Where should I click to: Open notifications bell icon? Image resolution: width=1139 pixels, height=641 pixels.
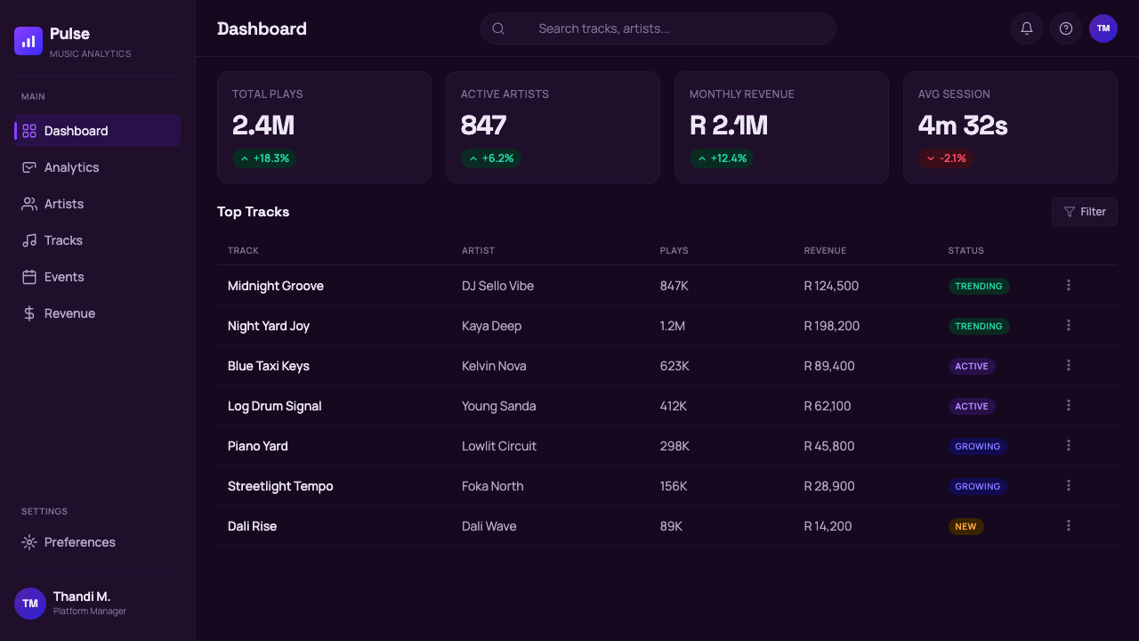click(x=1027, y=28)
